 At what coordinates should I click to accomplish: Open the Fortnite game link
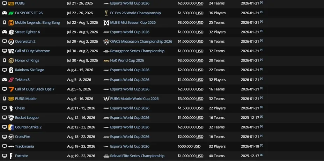pos(21,156)
